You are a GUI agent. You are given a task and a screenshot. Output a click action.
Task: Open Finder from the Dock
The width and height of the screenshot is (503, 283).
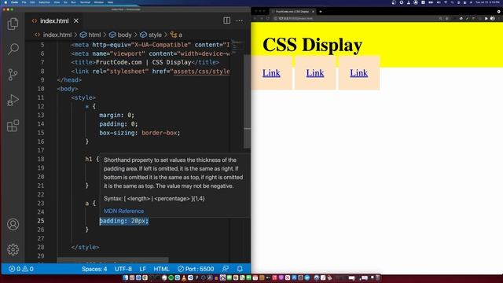pos(126,277)
